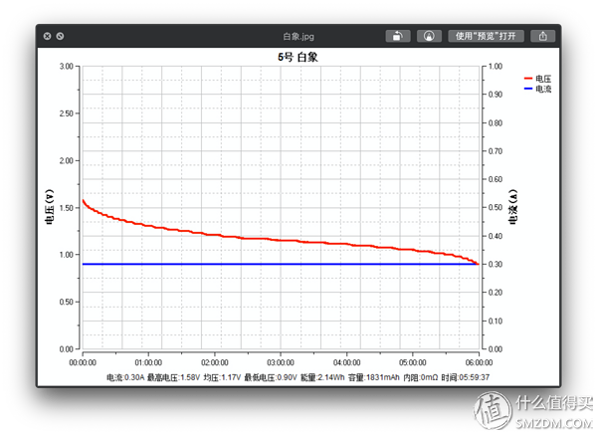Viewport: 597px width, 435px height.
Task: Click the red 电压 legend color line
Action: (x=528, y=79)
